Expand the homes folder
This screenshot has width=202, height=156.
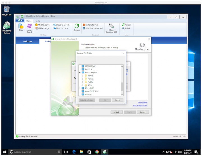(x=83, y=79)
